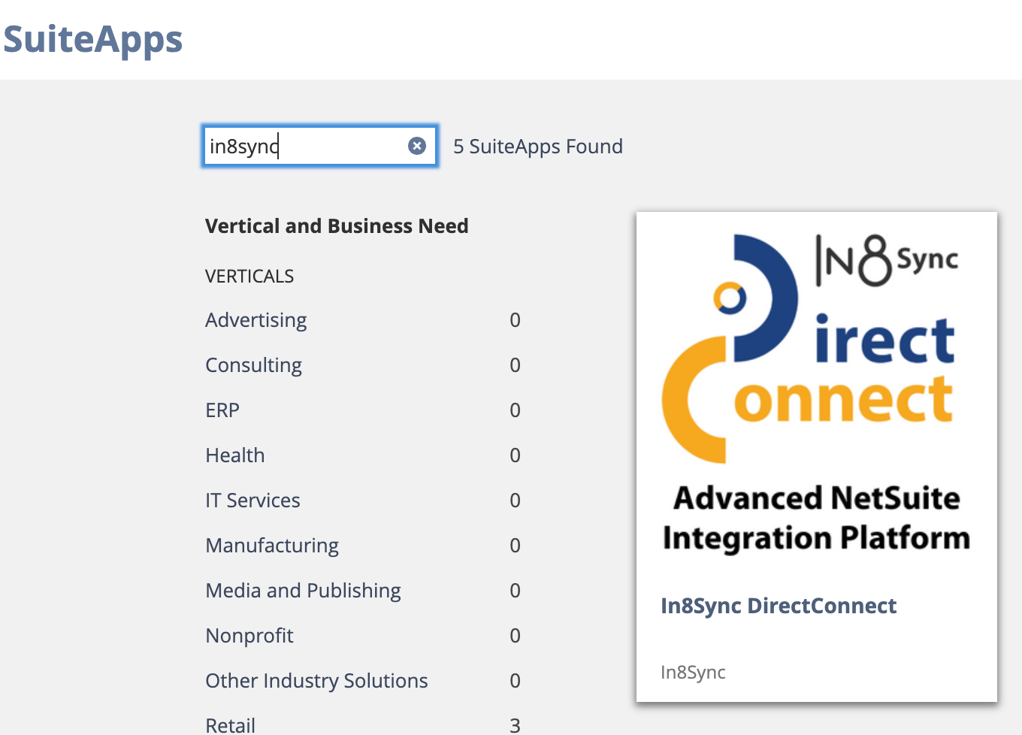Select the Nonprofit vertical filter
This screenshot has height=735, width=1022.
(x=249, y=636)
